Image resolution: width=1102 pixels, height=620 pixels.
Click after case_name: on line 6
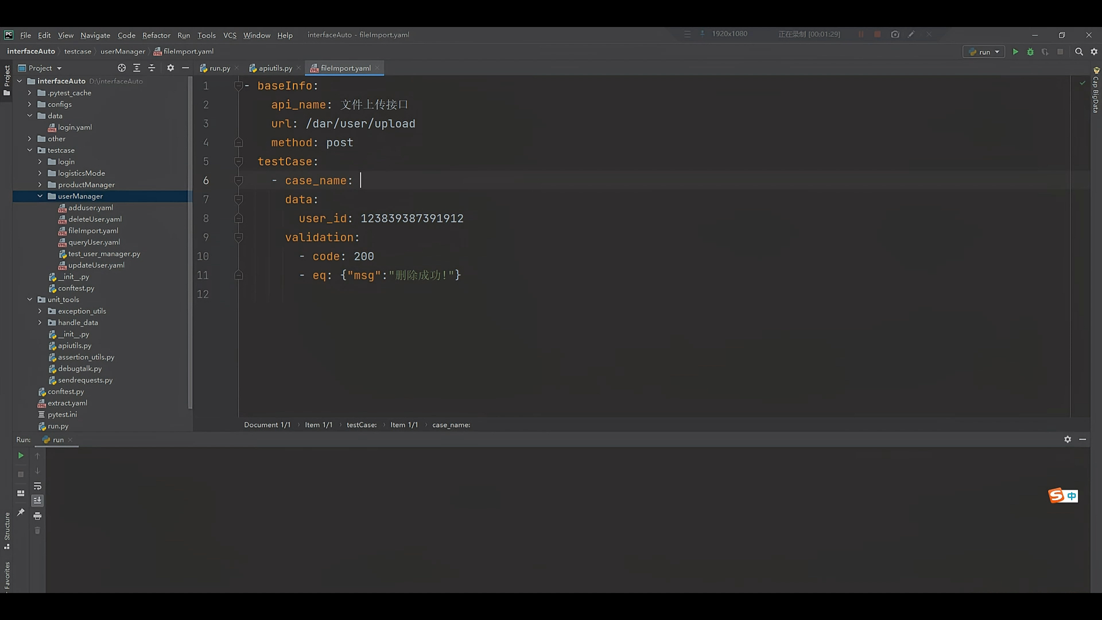tap(361, 180)
